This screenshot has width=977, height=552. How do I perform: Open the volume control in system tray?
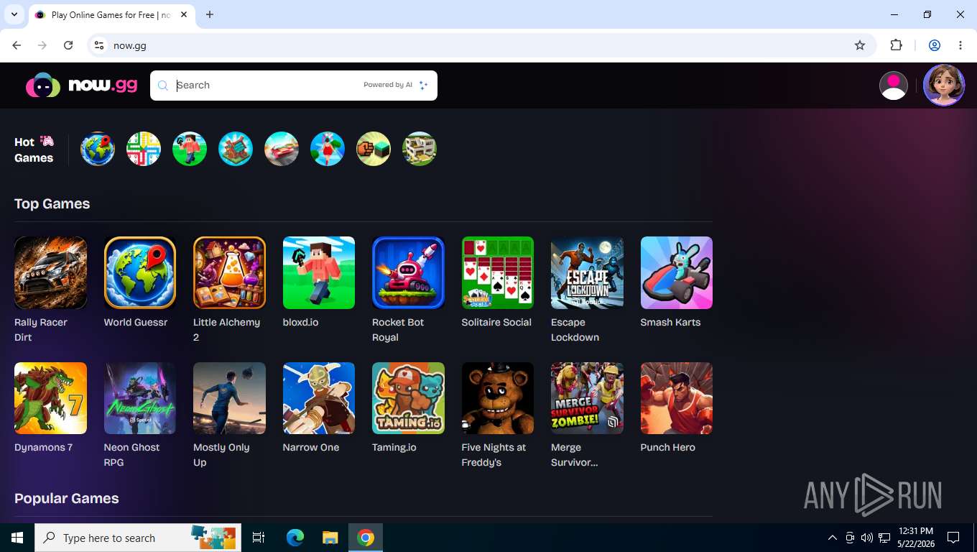point(866,538)
